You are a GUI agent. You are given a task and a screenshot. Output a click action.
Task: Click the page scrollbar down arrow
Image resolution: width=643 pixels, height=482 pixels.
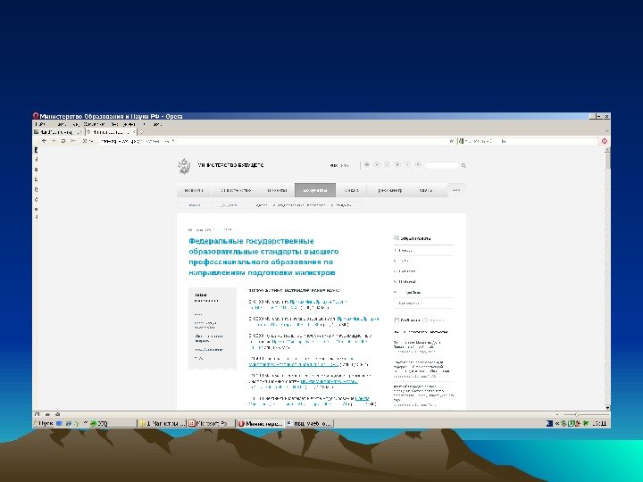coord(607,407)
